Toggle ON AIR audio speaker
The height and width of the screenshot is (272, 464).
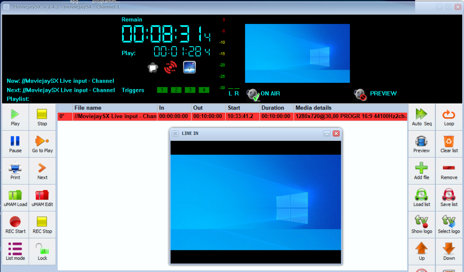(253, 95)
